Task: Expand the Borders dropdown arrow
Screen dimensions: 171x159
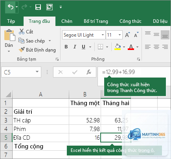Action: [107, 47]
